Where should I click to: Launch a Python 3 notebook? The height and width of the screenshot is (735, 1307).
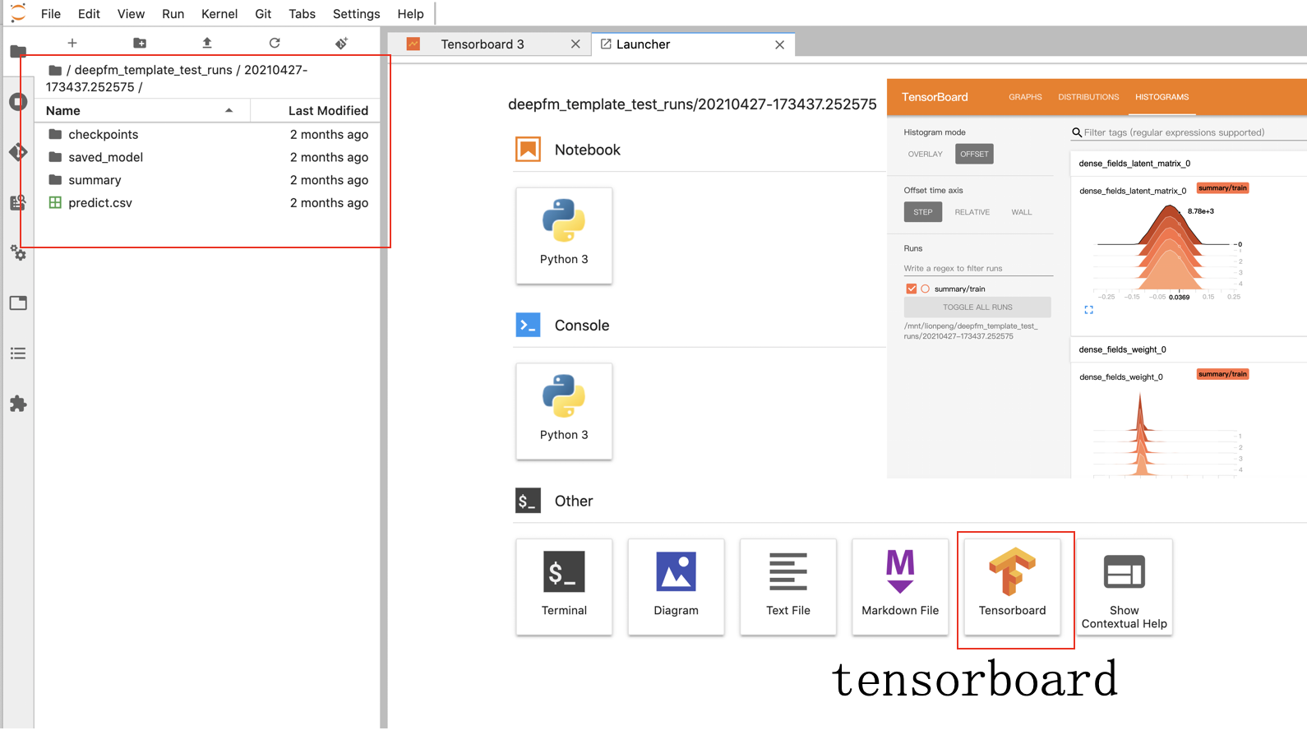click(x=564, y=236)
